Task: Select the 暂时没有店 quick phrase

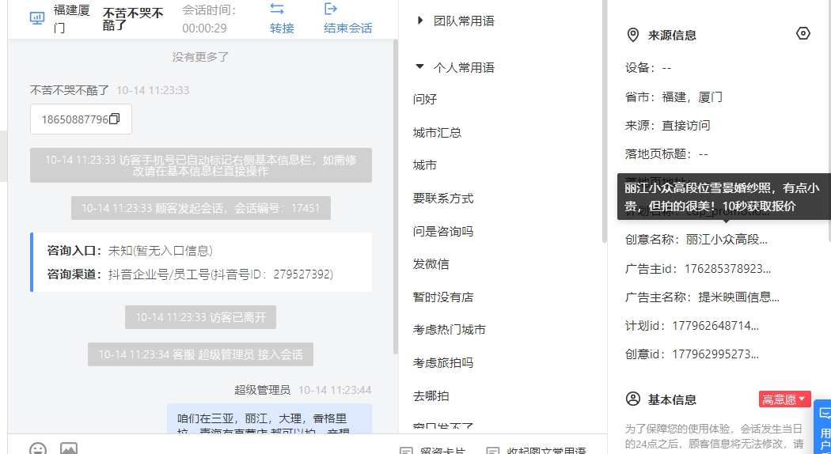Action: point(443,297)
